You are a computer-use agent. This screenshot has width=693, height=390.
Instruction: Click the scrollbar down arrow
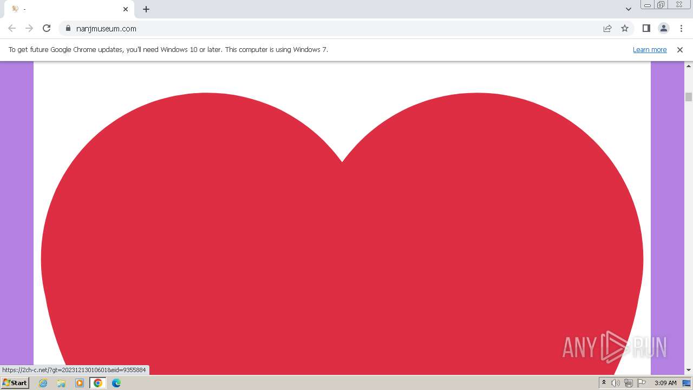coord(689,370)
